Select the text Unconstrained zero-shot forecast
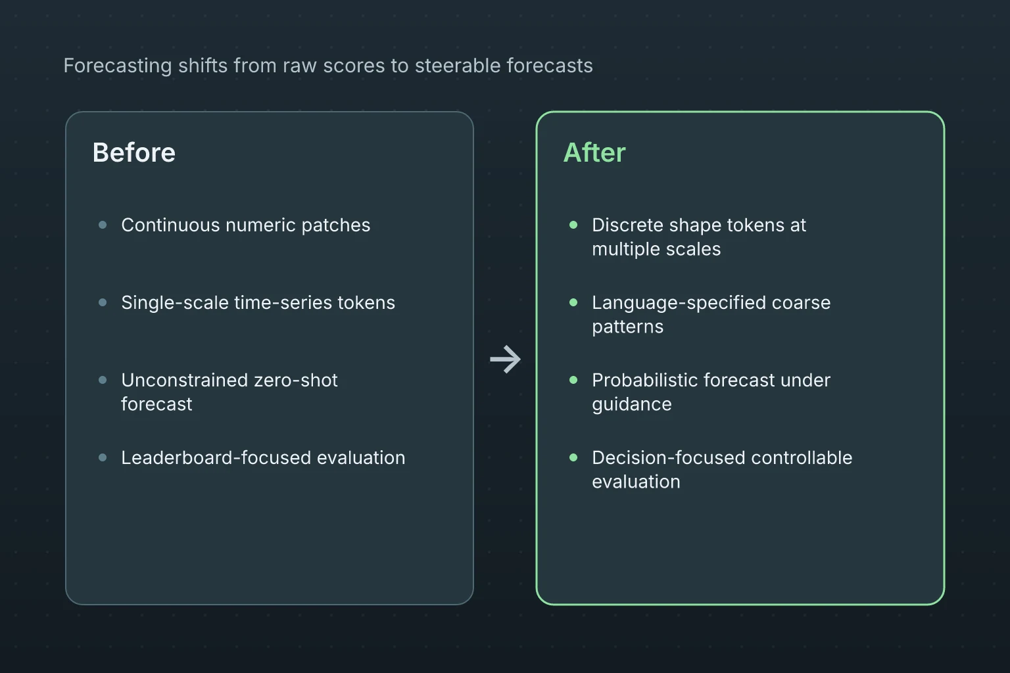This screenshot has height=673, width=1010. [x=229, y=392]
